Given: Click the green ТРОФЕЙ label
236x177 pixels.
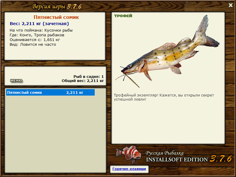Looking at the screenshot, I should click(x=123, y=16).
